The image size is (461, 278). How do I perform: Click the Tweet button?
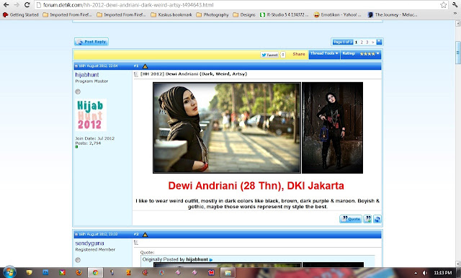(x=269, y=55)
